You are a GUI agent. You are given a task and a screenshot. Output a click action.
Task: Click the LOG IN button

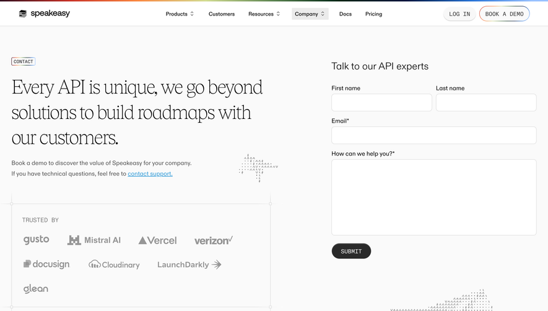tap(459, 14)
